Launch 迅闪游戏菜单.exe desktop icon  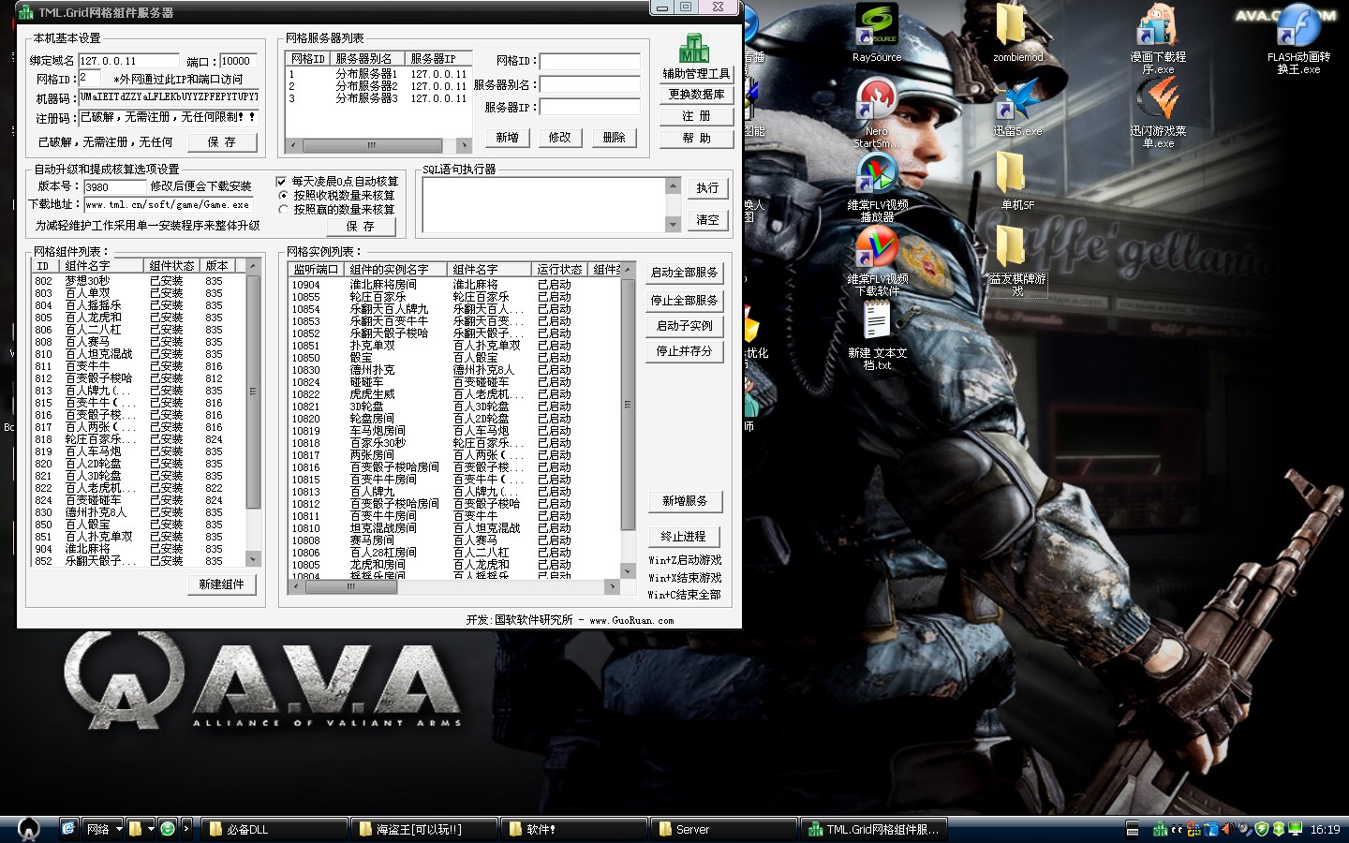1158,112
